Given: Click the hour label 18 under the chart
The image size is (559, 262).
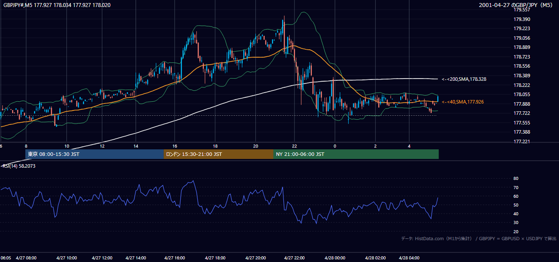Looking at the screenshot, I should (x=215, y=146).
